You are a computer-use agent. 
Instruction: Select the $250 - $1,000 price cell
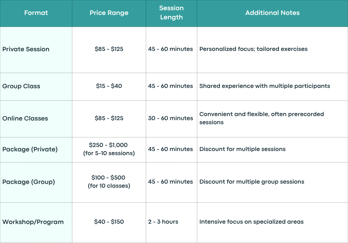click(x=109, y=150)
